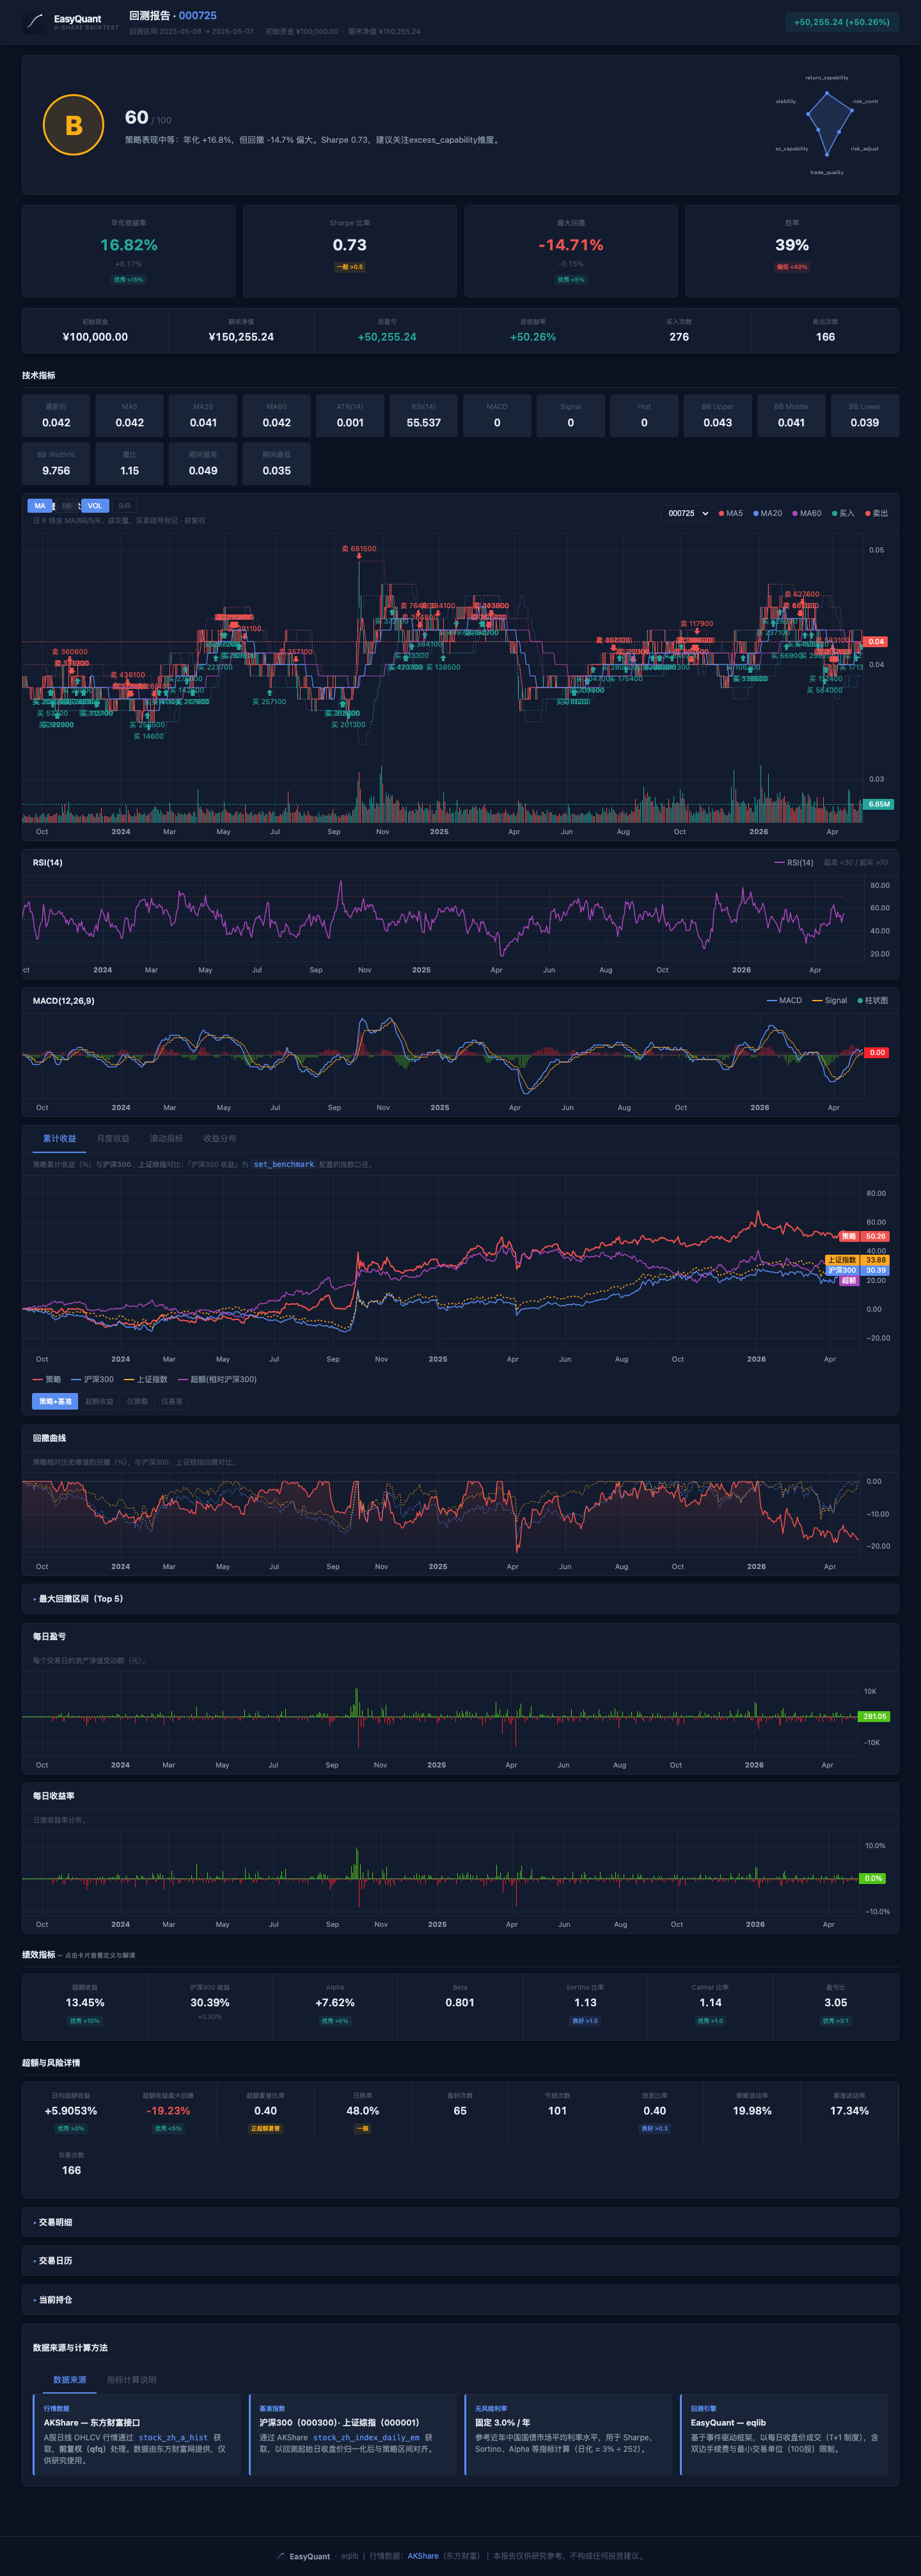Screen dimensions: 921x2576
Task: Click the EasyQuant footer logo icon
Action: click(x=281, y=2555)
